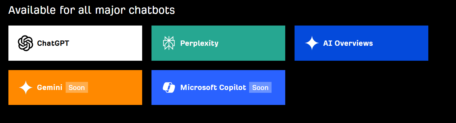Click the Microsoft Copilot logo icon
The width and height of the screenshot is (456, 123).
tap(169, 88)
